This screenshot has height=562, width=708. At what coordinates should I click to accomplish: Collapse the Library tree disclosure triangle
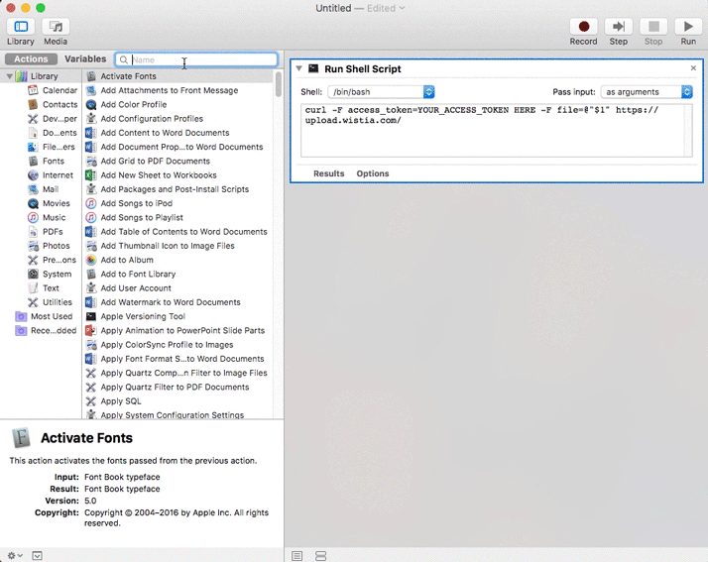pyautogui.click(x=10, y=76)
